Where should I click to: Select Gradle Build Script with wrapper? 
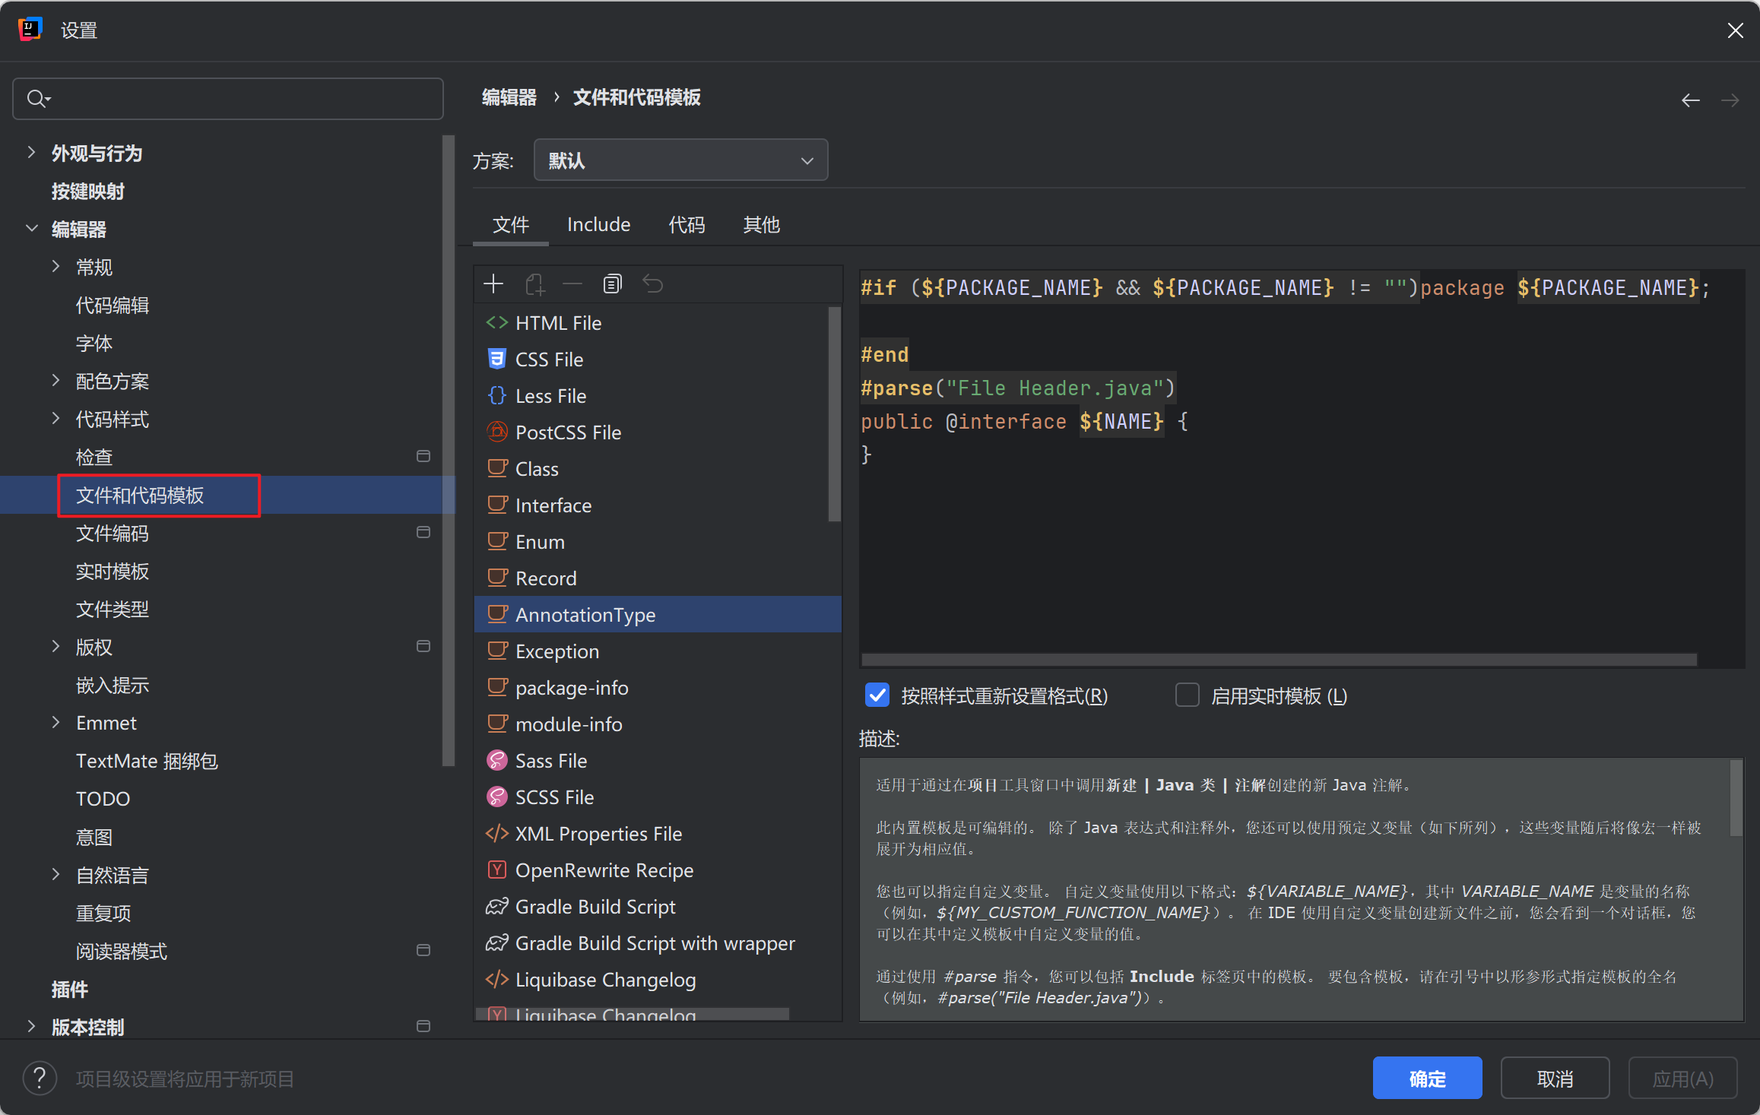[x=658, y=942]
